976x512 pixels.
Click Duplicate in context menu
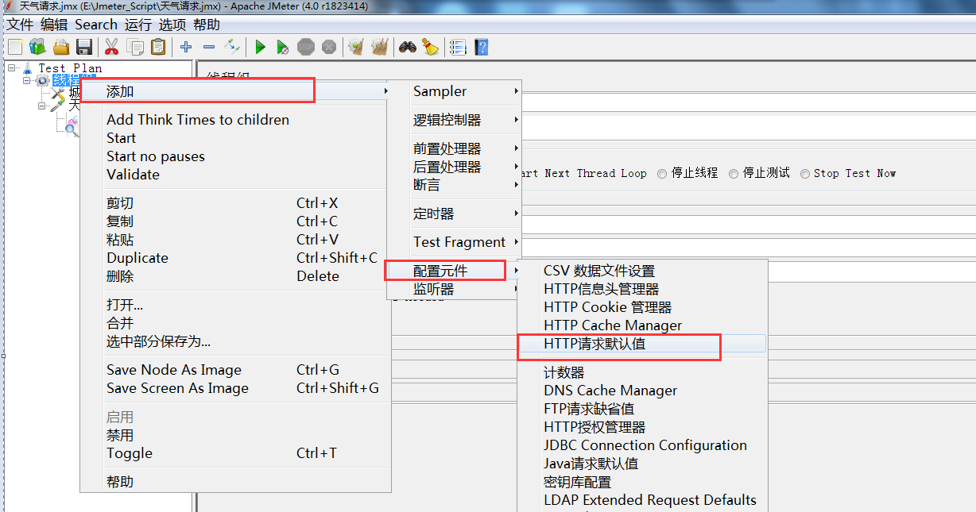(x=236, y=258)
